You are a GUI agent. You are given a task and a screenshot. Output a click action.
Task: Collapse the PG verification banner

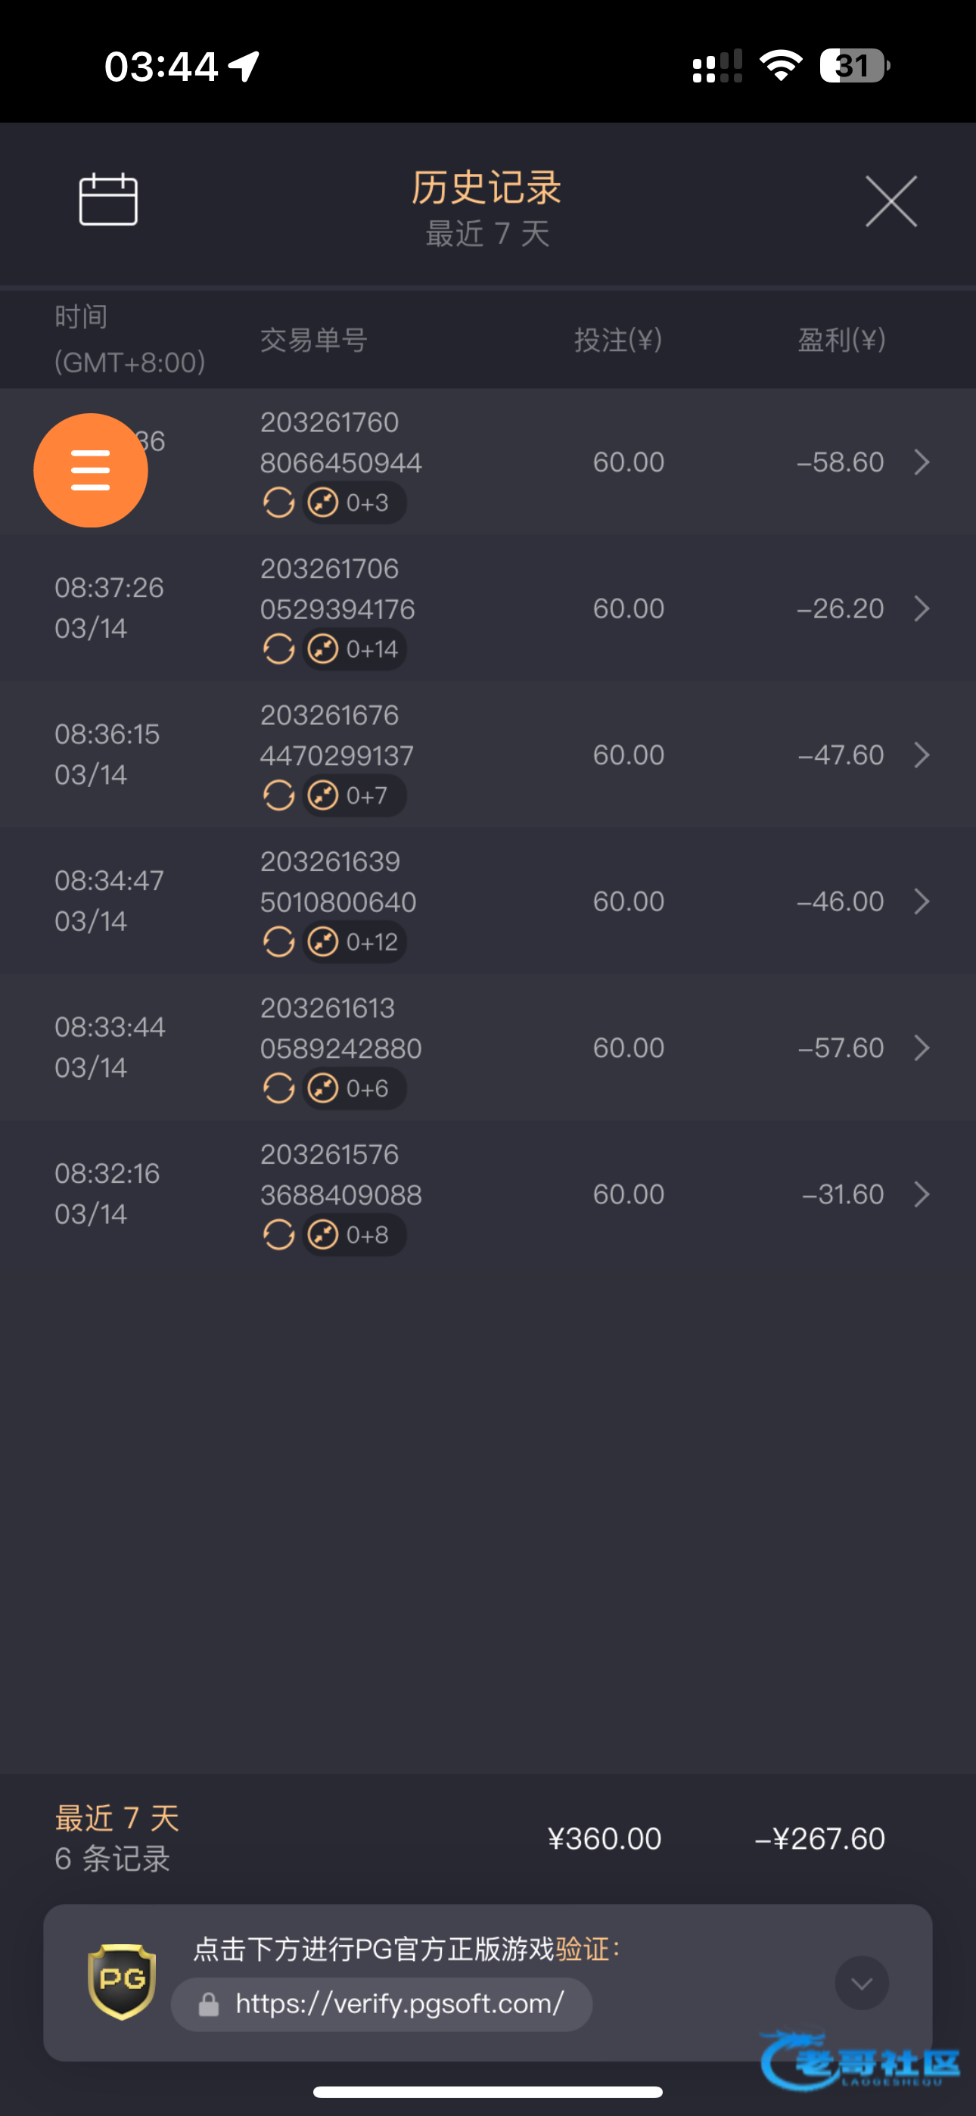(x=861, y=1983)
